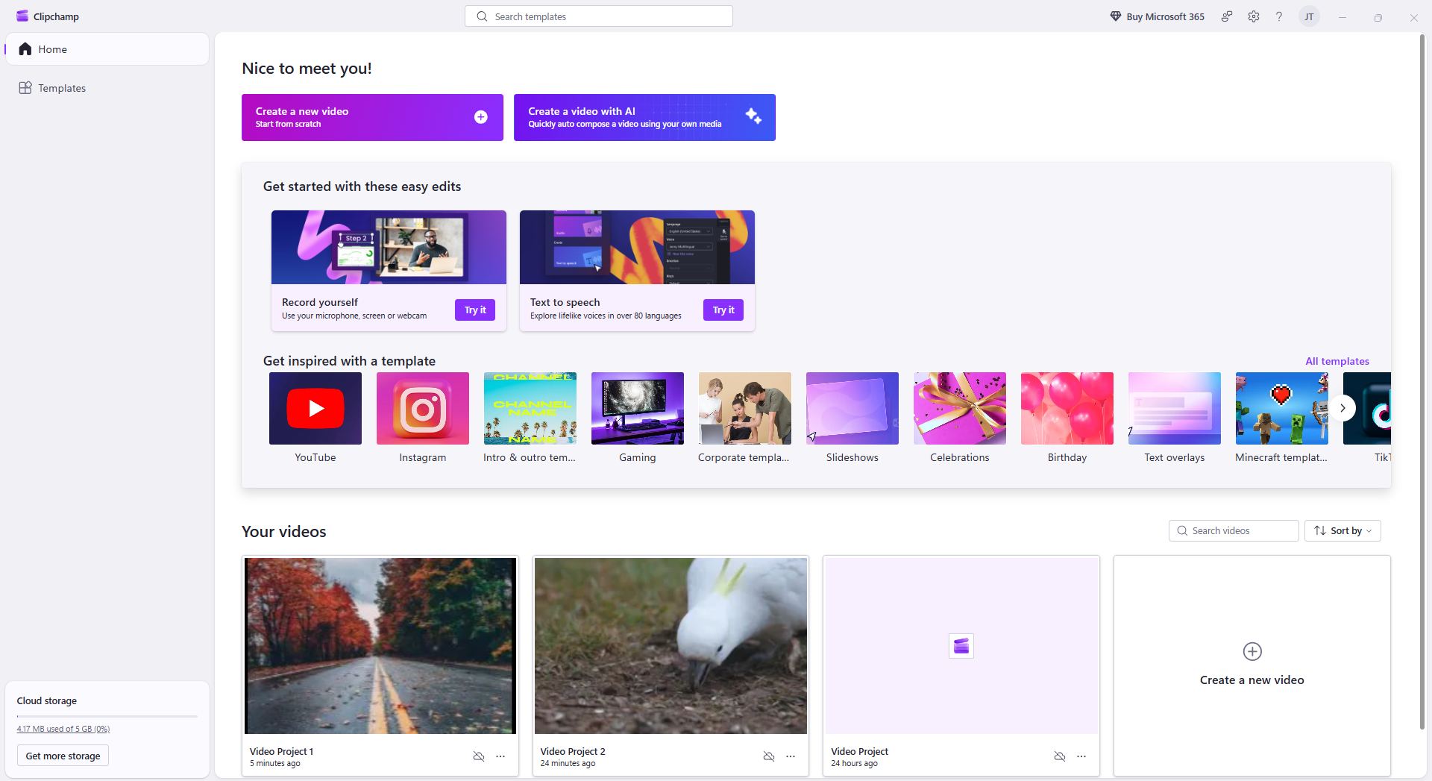Open the Slideshows template category

coord(852,418)
